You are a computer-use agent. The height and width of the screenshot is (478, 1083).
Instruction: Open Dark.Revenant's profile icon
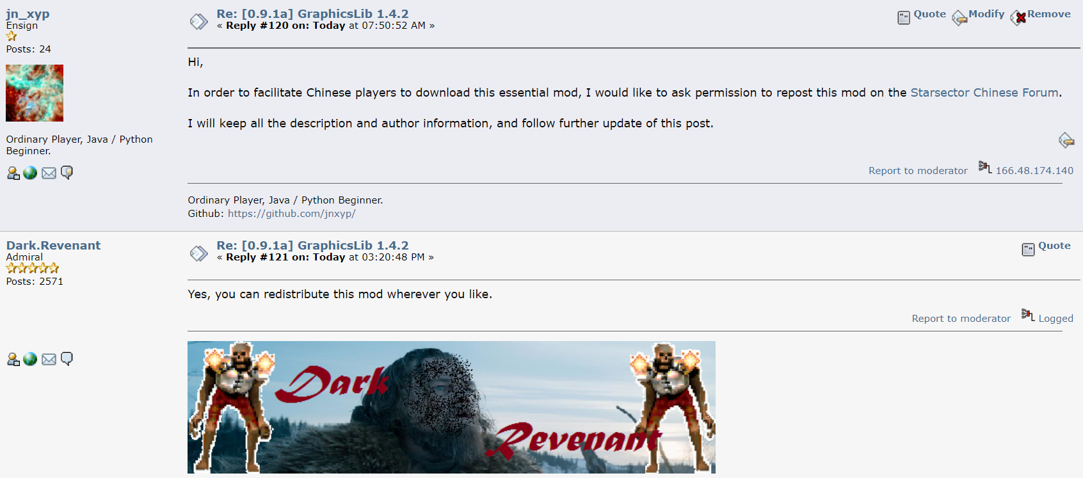(x=13, y=359)
